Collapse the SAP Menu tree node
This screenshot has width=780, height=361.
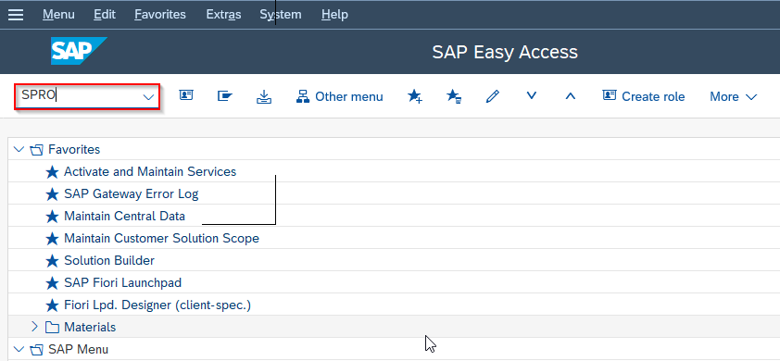[x=19, y=349]
